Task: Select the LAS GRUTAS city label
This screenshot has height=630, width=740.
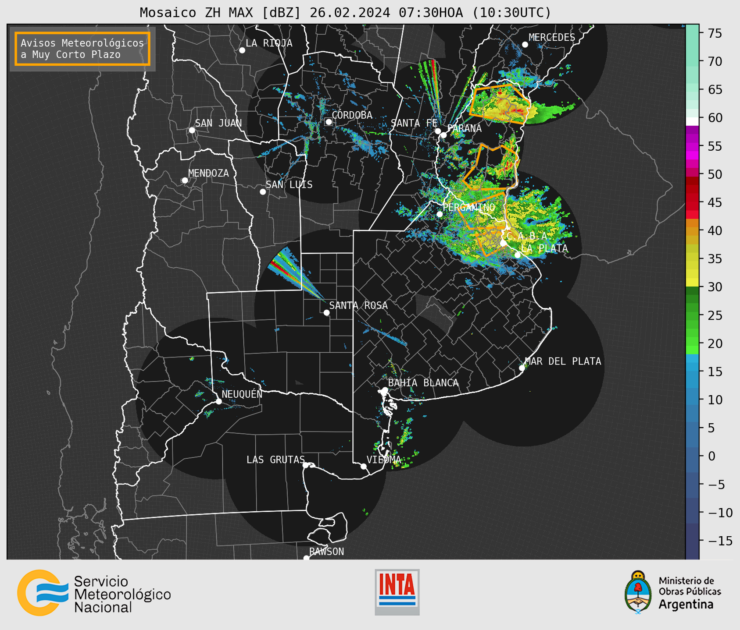Action: pos(275,460)
